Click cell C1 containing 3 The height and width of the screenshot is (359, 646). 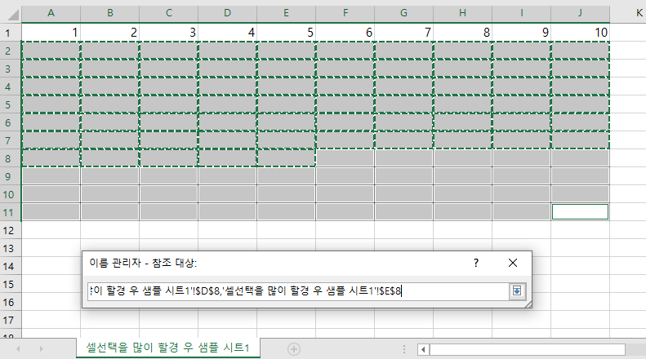tap(169, 33)
